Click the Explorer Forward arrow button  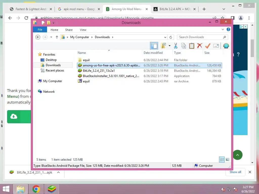(45, 37)
